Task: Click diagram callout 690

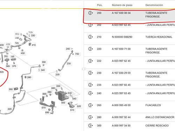Action: coord(47,112)
